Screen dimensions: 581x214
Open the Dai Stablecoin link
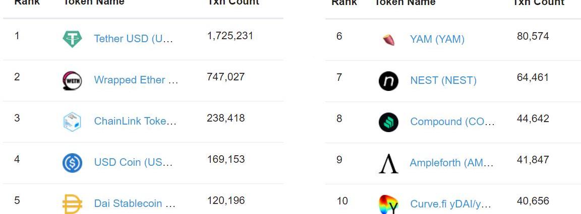point(135,204)
